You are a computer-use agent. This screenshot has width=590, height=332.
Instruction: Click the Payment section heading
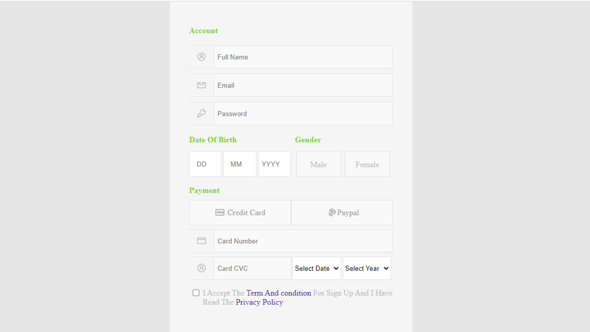point(204,190)
